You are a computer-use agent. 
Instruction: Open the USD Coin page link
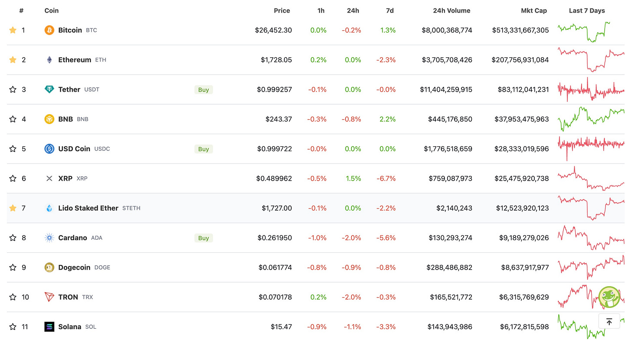[74, 149]
